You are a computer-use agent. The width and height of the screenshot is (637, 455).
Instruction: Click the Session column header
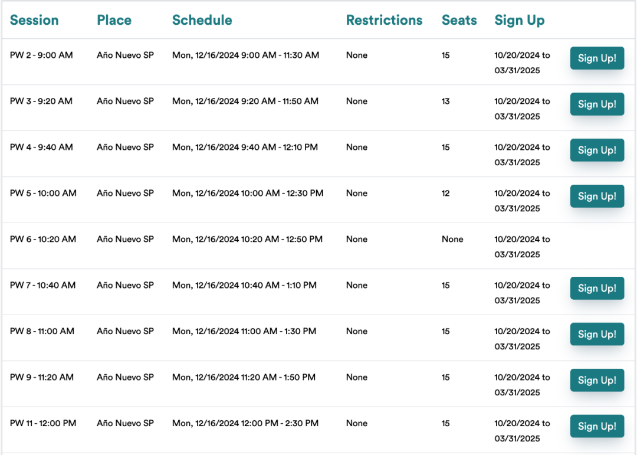point(34,20)
